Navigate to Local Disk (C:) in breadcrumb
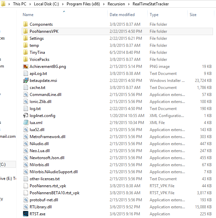Viewport: 216px width, 218px height. pos(47,4)
